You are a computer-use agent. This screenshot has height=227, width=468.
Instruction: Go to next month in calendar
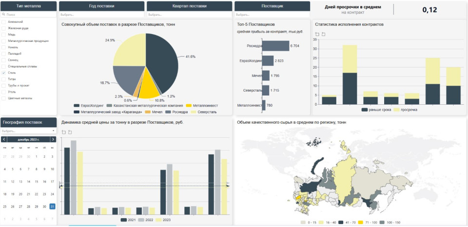pyautogui.click(x=53, y=139)
